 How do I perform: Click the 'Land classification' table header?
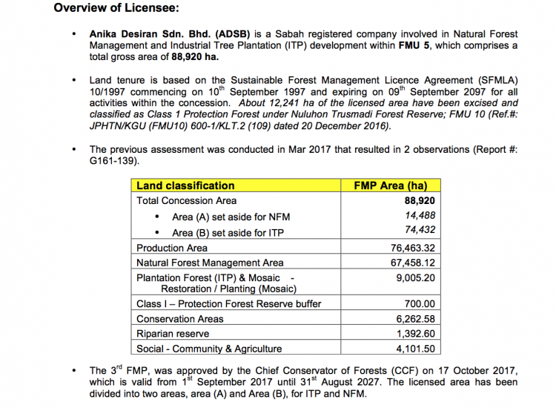point(185,185)
